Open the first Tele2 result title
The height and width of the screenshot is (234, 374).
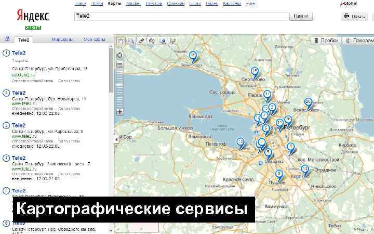click(19, 53)
